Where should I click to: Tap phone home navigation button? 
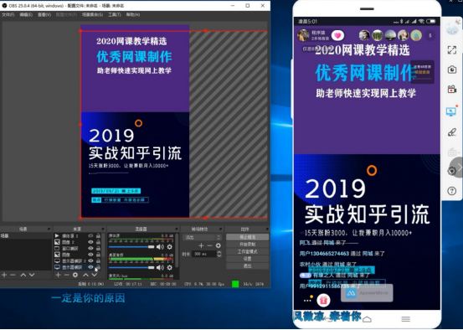point(367,319)
